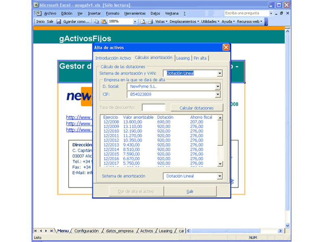Click the sheet vertical scrollbar down arrow

[x=287, y=225]
